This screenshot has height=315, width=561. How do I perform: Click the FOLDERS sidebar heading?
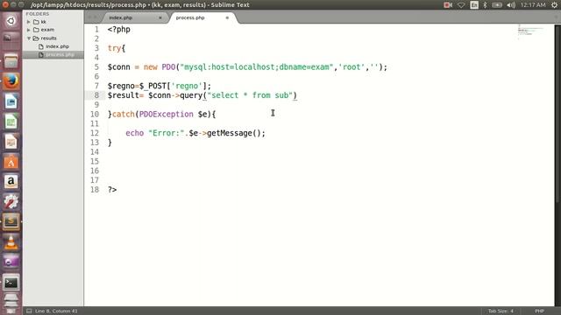click(x=37, y=14)
